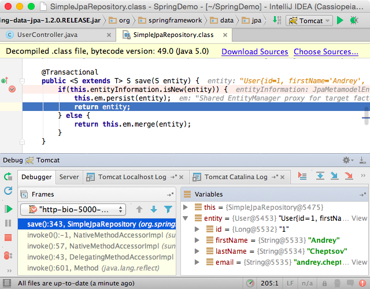Click View link on email row
This screenshot has height=289, width=370.
coord(359,262)
